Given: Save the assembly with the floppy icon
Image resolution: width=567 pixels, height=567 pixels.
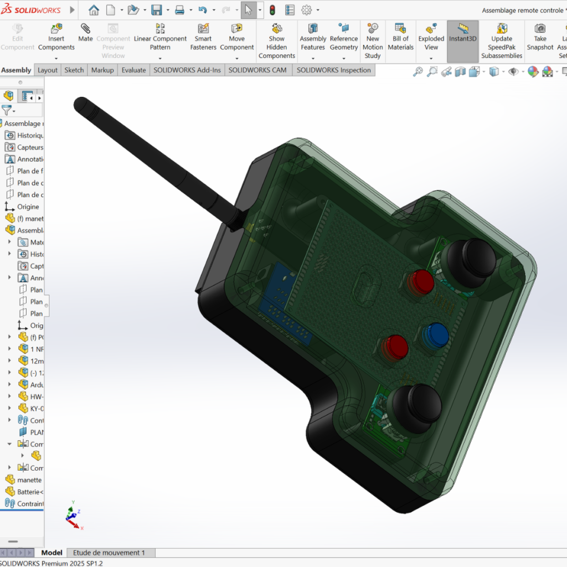Looking at the screenshot, I should coord(157,10).
